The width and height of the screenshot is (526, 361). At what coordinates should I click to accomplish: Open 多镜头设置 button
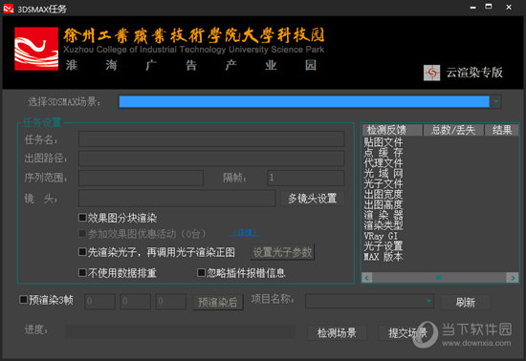[x=313, y=199]
